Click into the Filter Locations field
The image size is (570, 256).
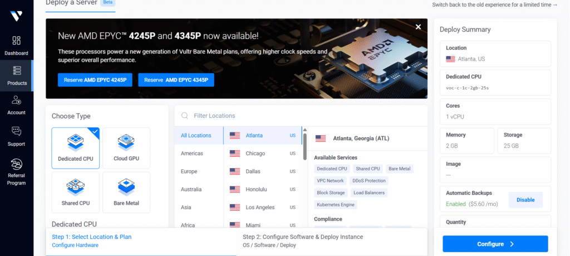click(306, 116)
